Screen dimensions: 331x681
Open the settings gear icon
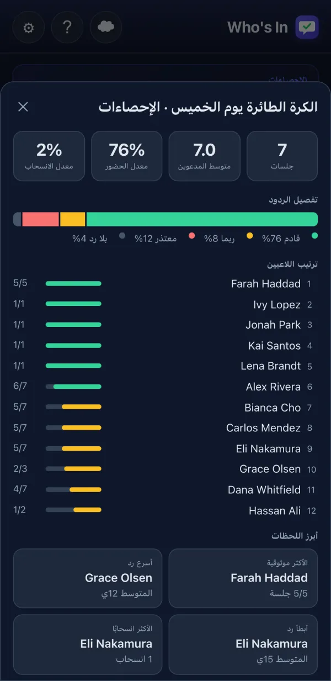pyautogui.click(x=28, y=27)
